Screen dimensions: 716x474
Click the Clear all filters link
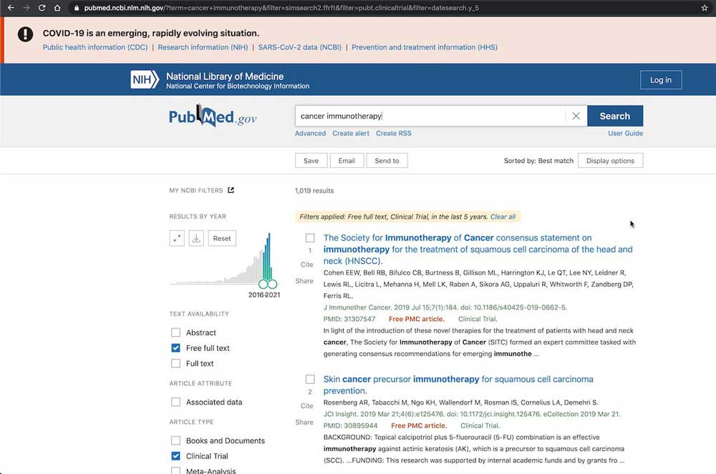503,217
